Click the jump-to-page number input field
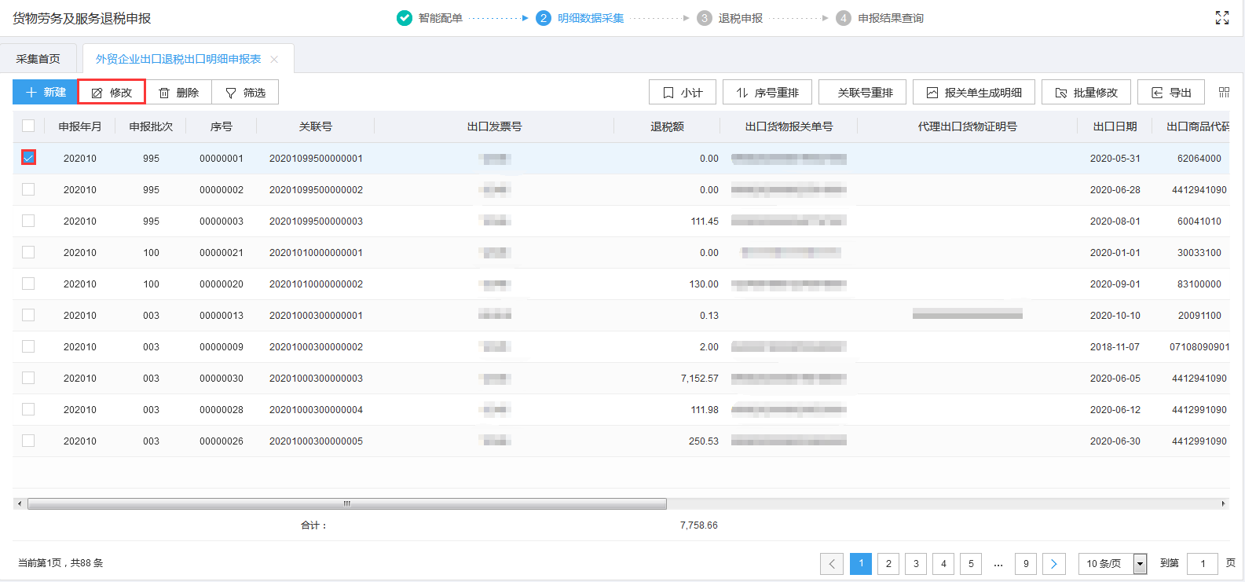Image resolution: width=1245 pixels, height=582 pixels. tap(1202, 563)
